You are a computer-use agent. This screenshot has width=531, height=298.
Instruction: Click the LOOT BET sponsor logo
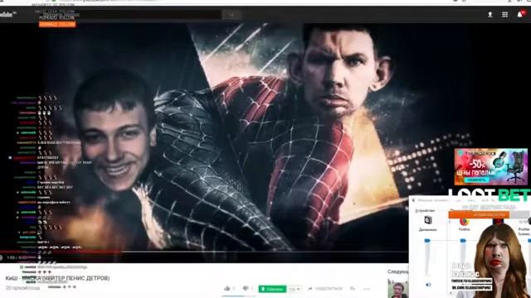tap(489, 195)
